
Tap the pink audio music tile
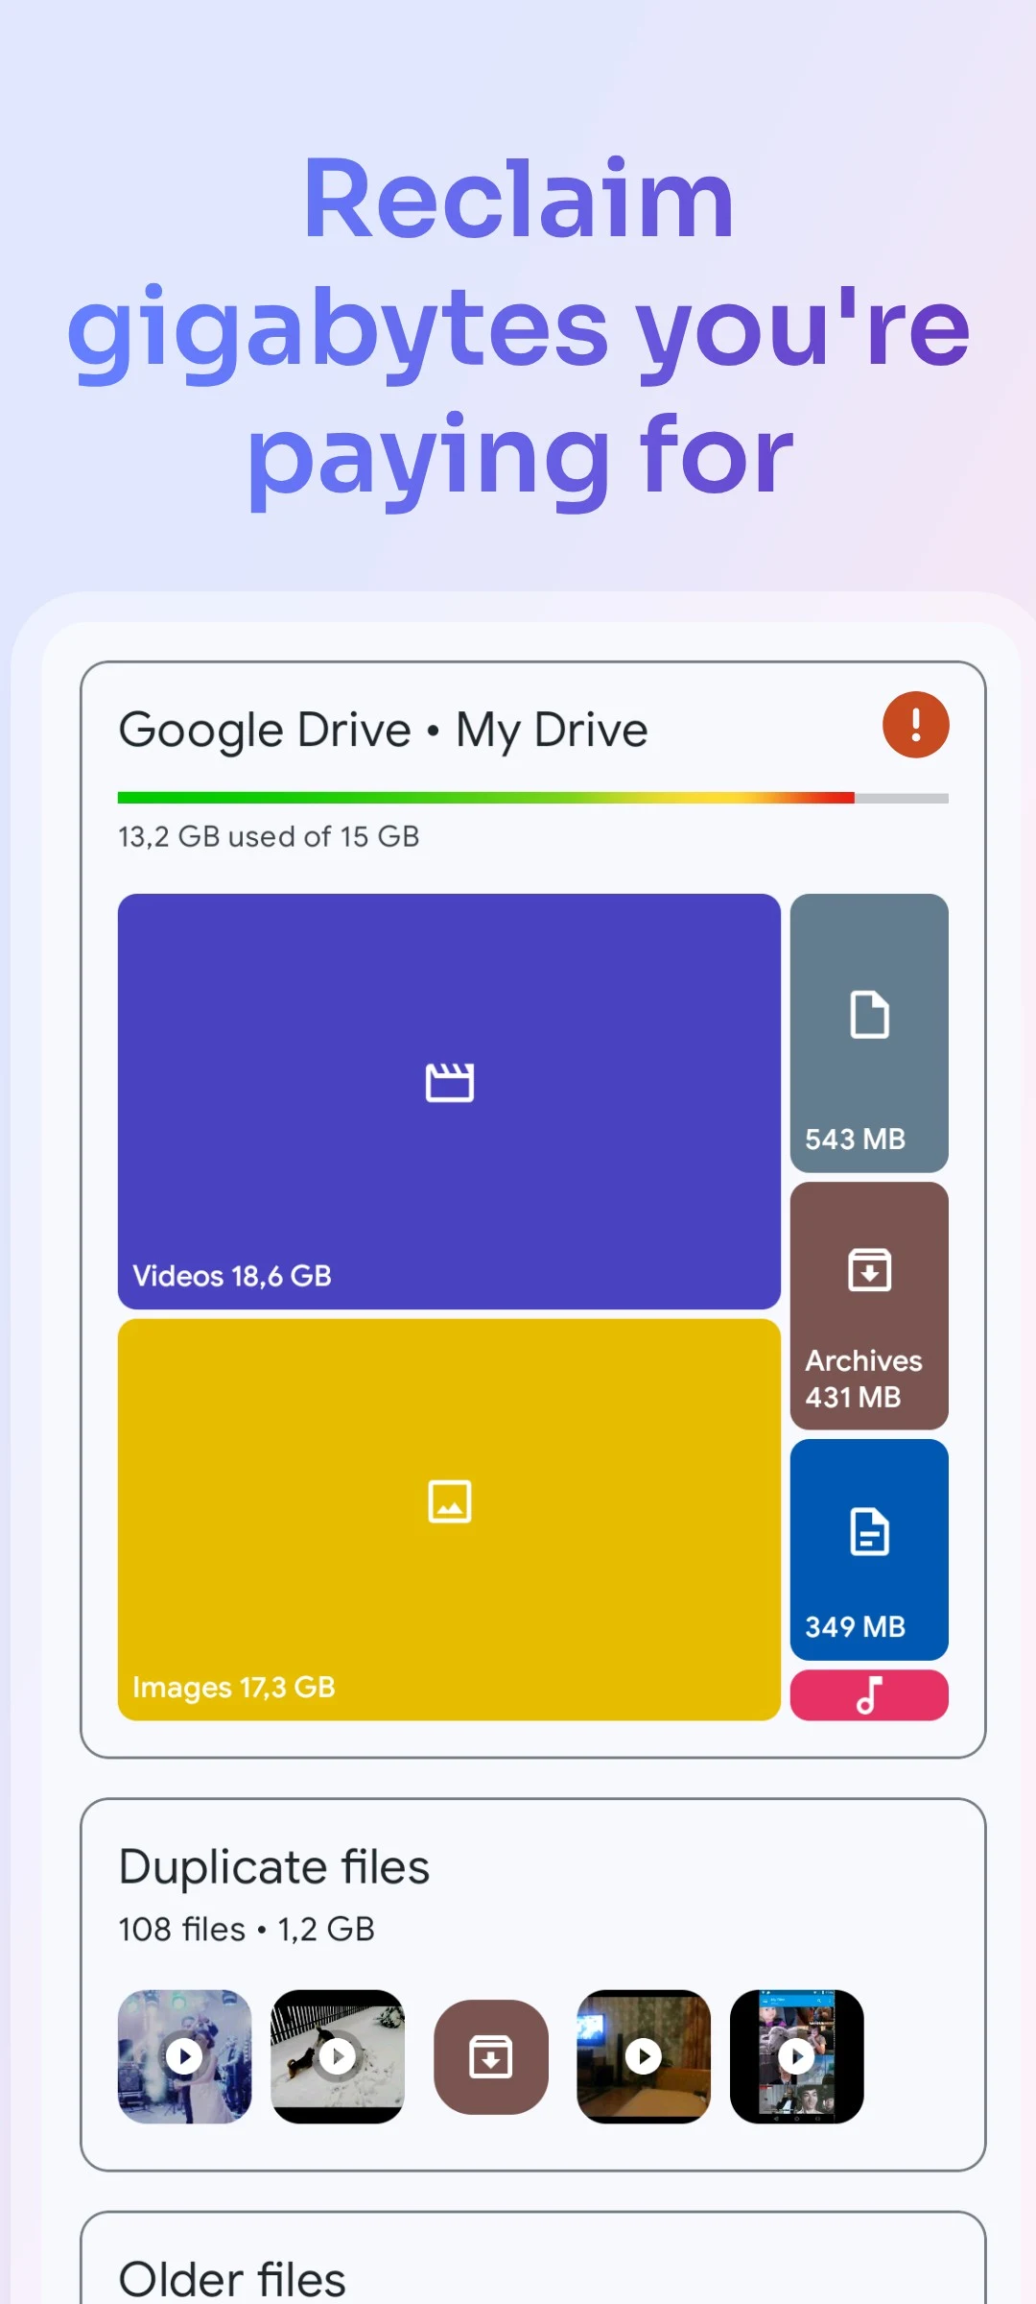869,1695
